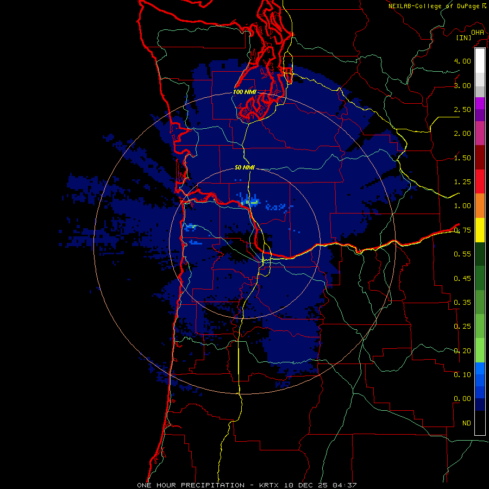The height and width of the screenshot is (489, 489).
Task: Click the "1.25" legend value
Action: point(462,182)
